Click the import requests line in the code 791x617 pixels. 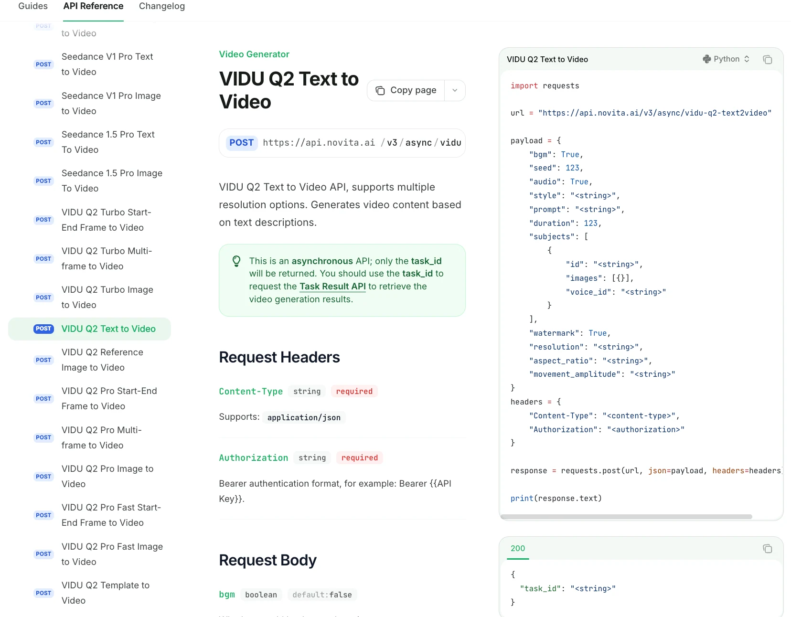pyautogui.click(x=545, y=86)
